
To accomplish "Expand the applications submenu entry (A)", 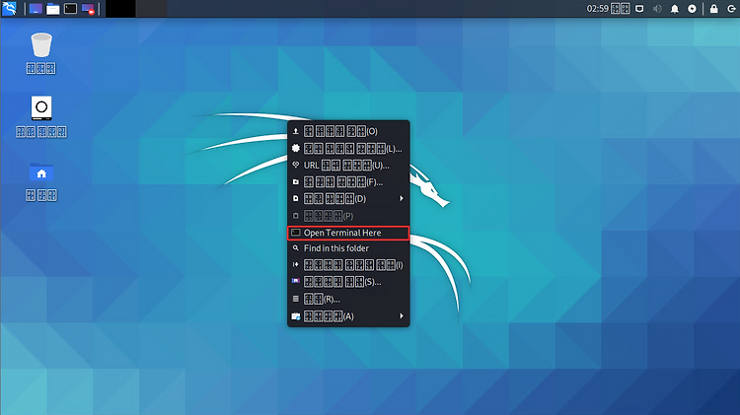I will (348, 316).
